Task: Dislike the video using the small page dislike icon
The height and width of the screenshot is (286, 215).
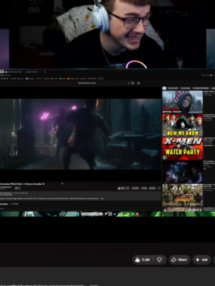Action: pyautogui.click(x=128, y=188)
